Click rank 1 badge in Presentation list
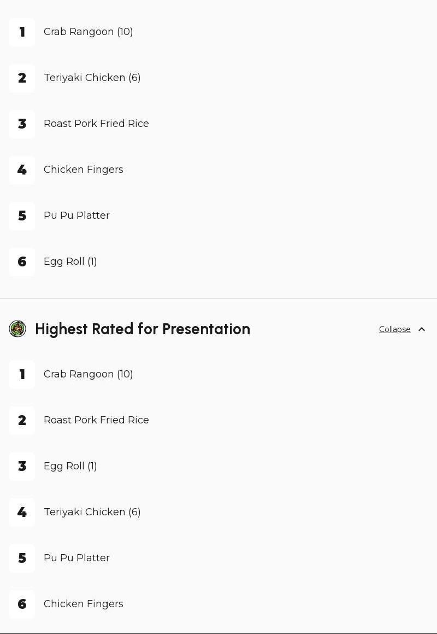The width and height of the screenshot is (437, 634). (22, 375)
